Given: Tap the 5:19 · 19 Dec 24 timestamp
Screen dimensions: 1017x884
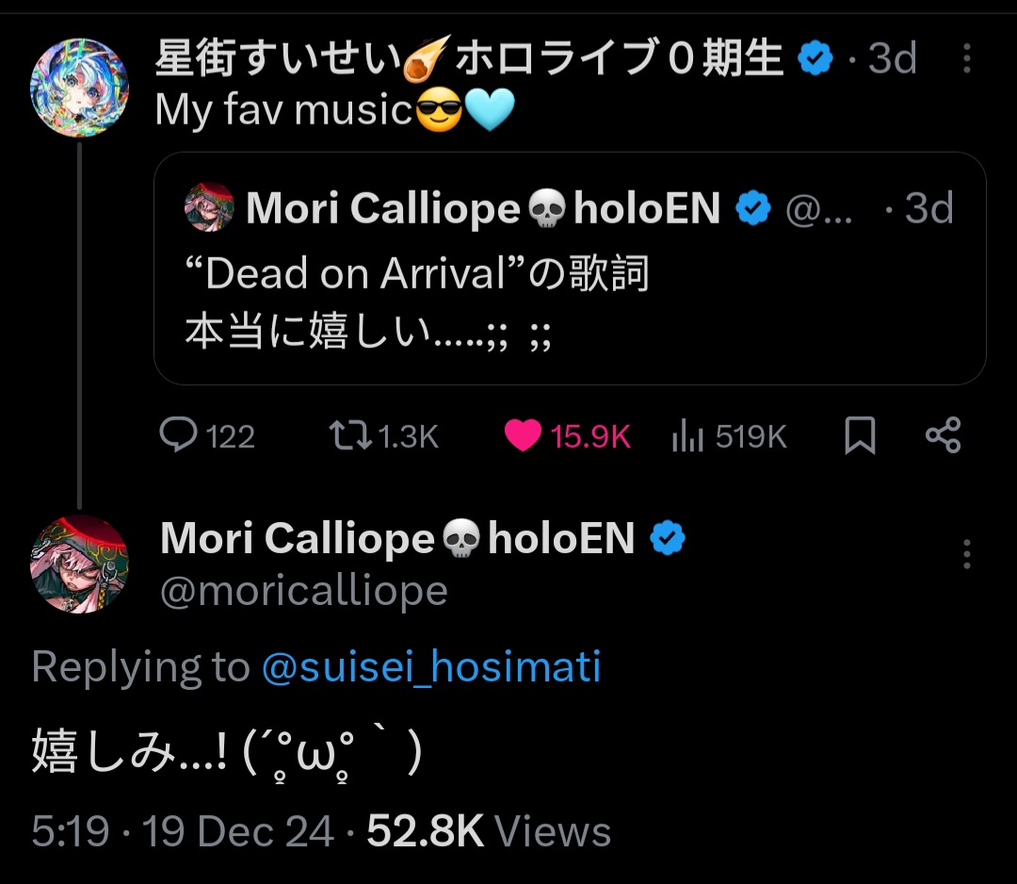Looking at the screenshot, I should [x=183, y=832].
